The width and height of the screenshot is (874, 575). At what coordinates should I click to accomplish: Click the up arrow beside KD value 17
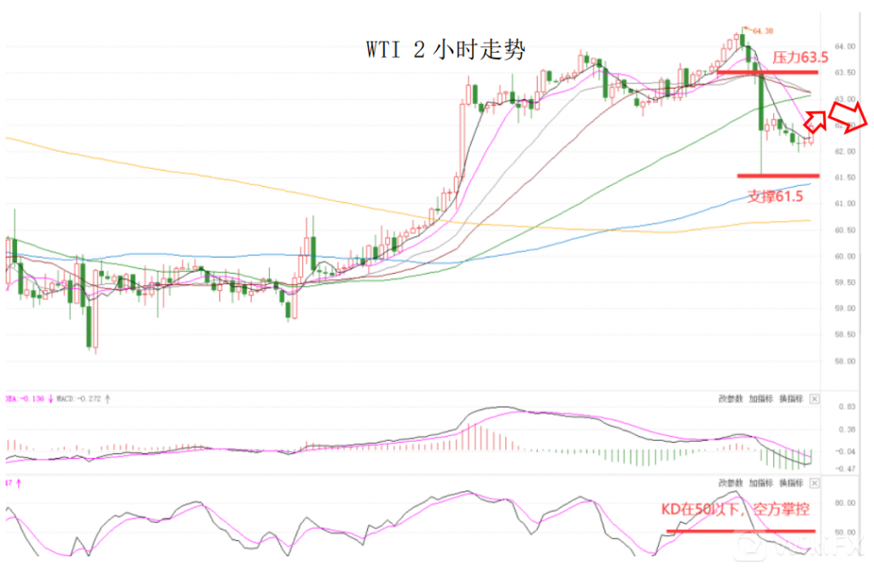[18, 483]
